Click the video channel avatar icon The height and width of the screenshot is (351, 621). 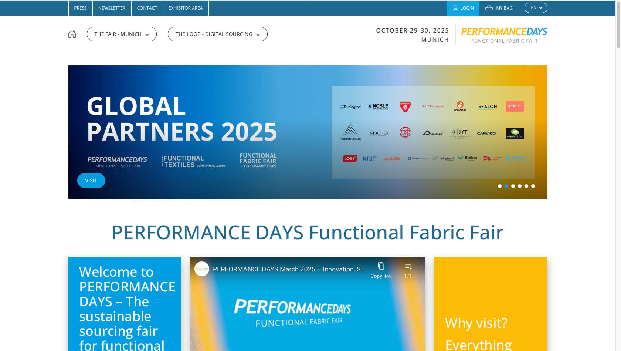click(202, 269)
